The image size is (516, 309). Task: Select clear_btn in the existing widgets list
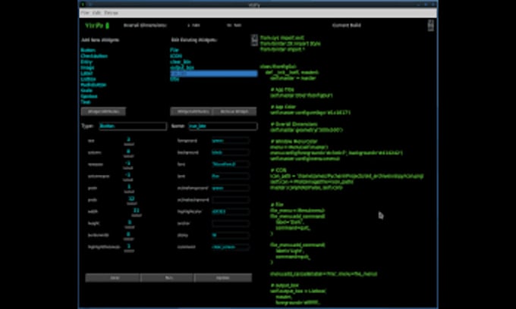click(181, 62)
